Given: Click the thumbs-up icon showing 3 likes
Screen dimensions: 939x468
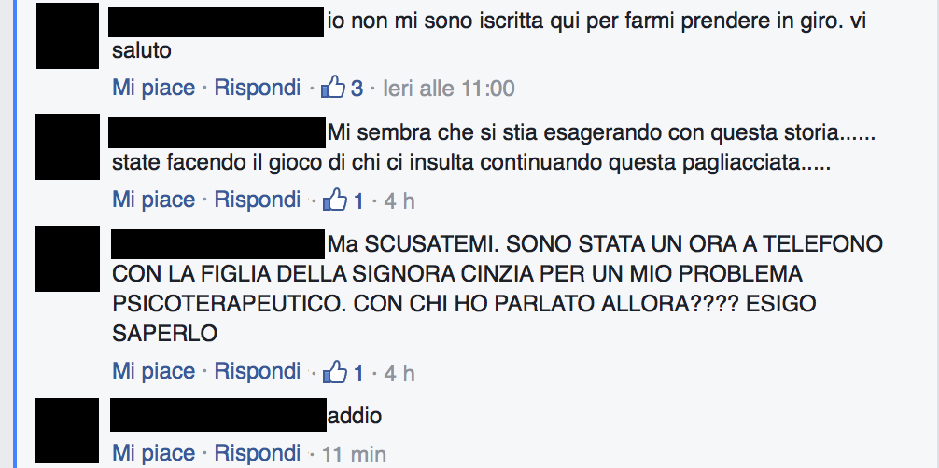Looking at the screenshot, I should tap(333, 88).
